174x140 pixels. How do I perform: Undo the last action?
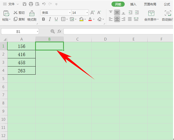click(x=44, y=4)
